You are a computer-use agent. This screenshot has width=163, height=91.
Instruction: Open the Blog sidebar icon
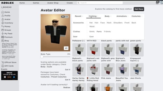click(3, 41)
